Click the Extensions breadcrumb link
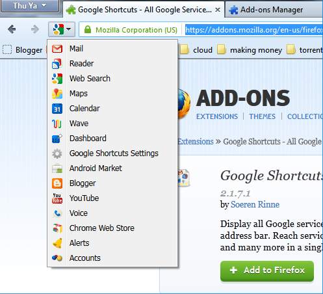Viewport: 323px width, 294px height. coord(196,142)
